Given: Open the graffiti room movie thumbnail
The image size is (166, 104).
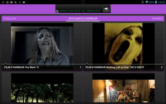Looking at the screenshot, I should 123,88.
